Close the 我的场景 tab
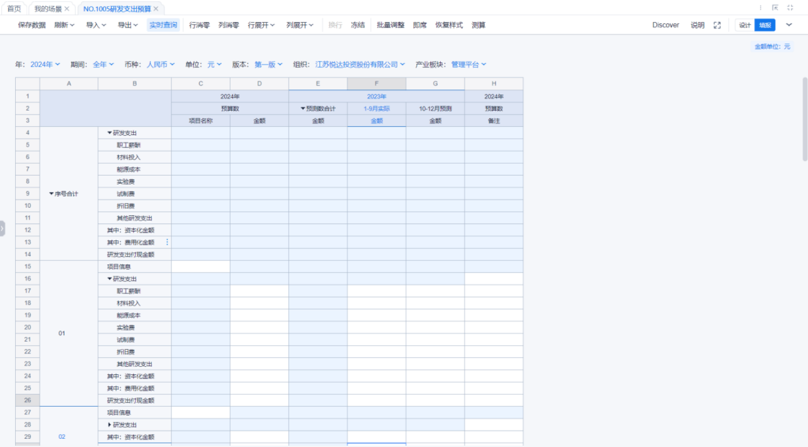808x447 pixels. tap(67, 9)
